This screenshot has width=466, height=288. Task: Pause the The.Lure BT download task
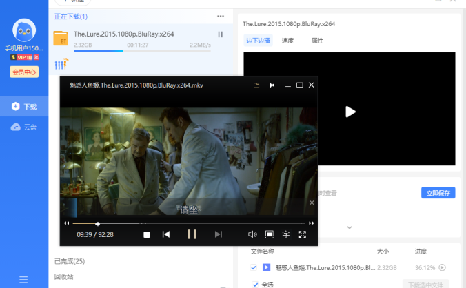[221, 34]
